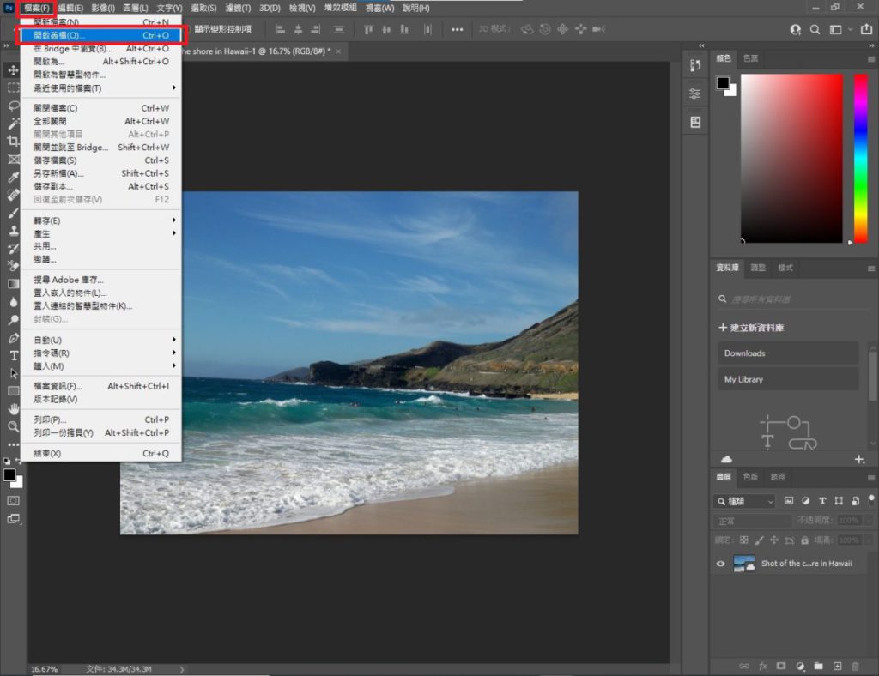Choose the Crop tool

pyautogui.click(x=14, y=141)
